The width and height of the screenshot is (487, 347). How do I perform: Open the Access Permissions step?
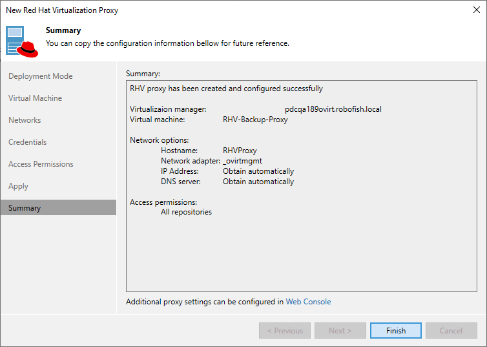[41, 164]
